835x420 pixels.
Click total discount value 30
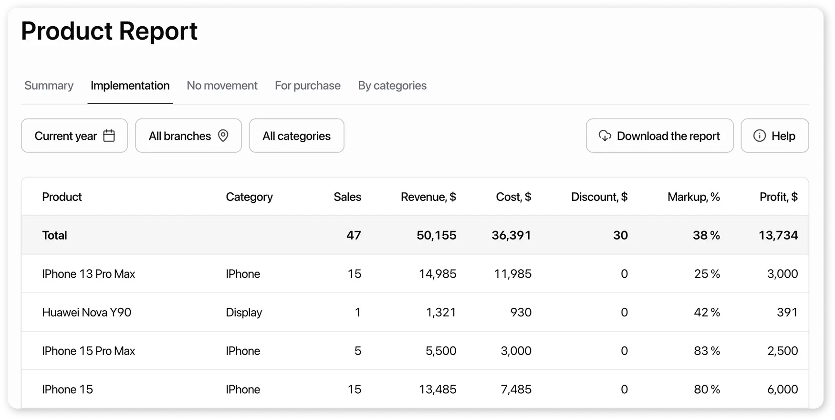point(621,235)
